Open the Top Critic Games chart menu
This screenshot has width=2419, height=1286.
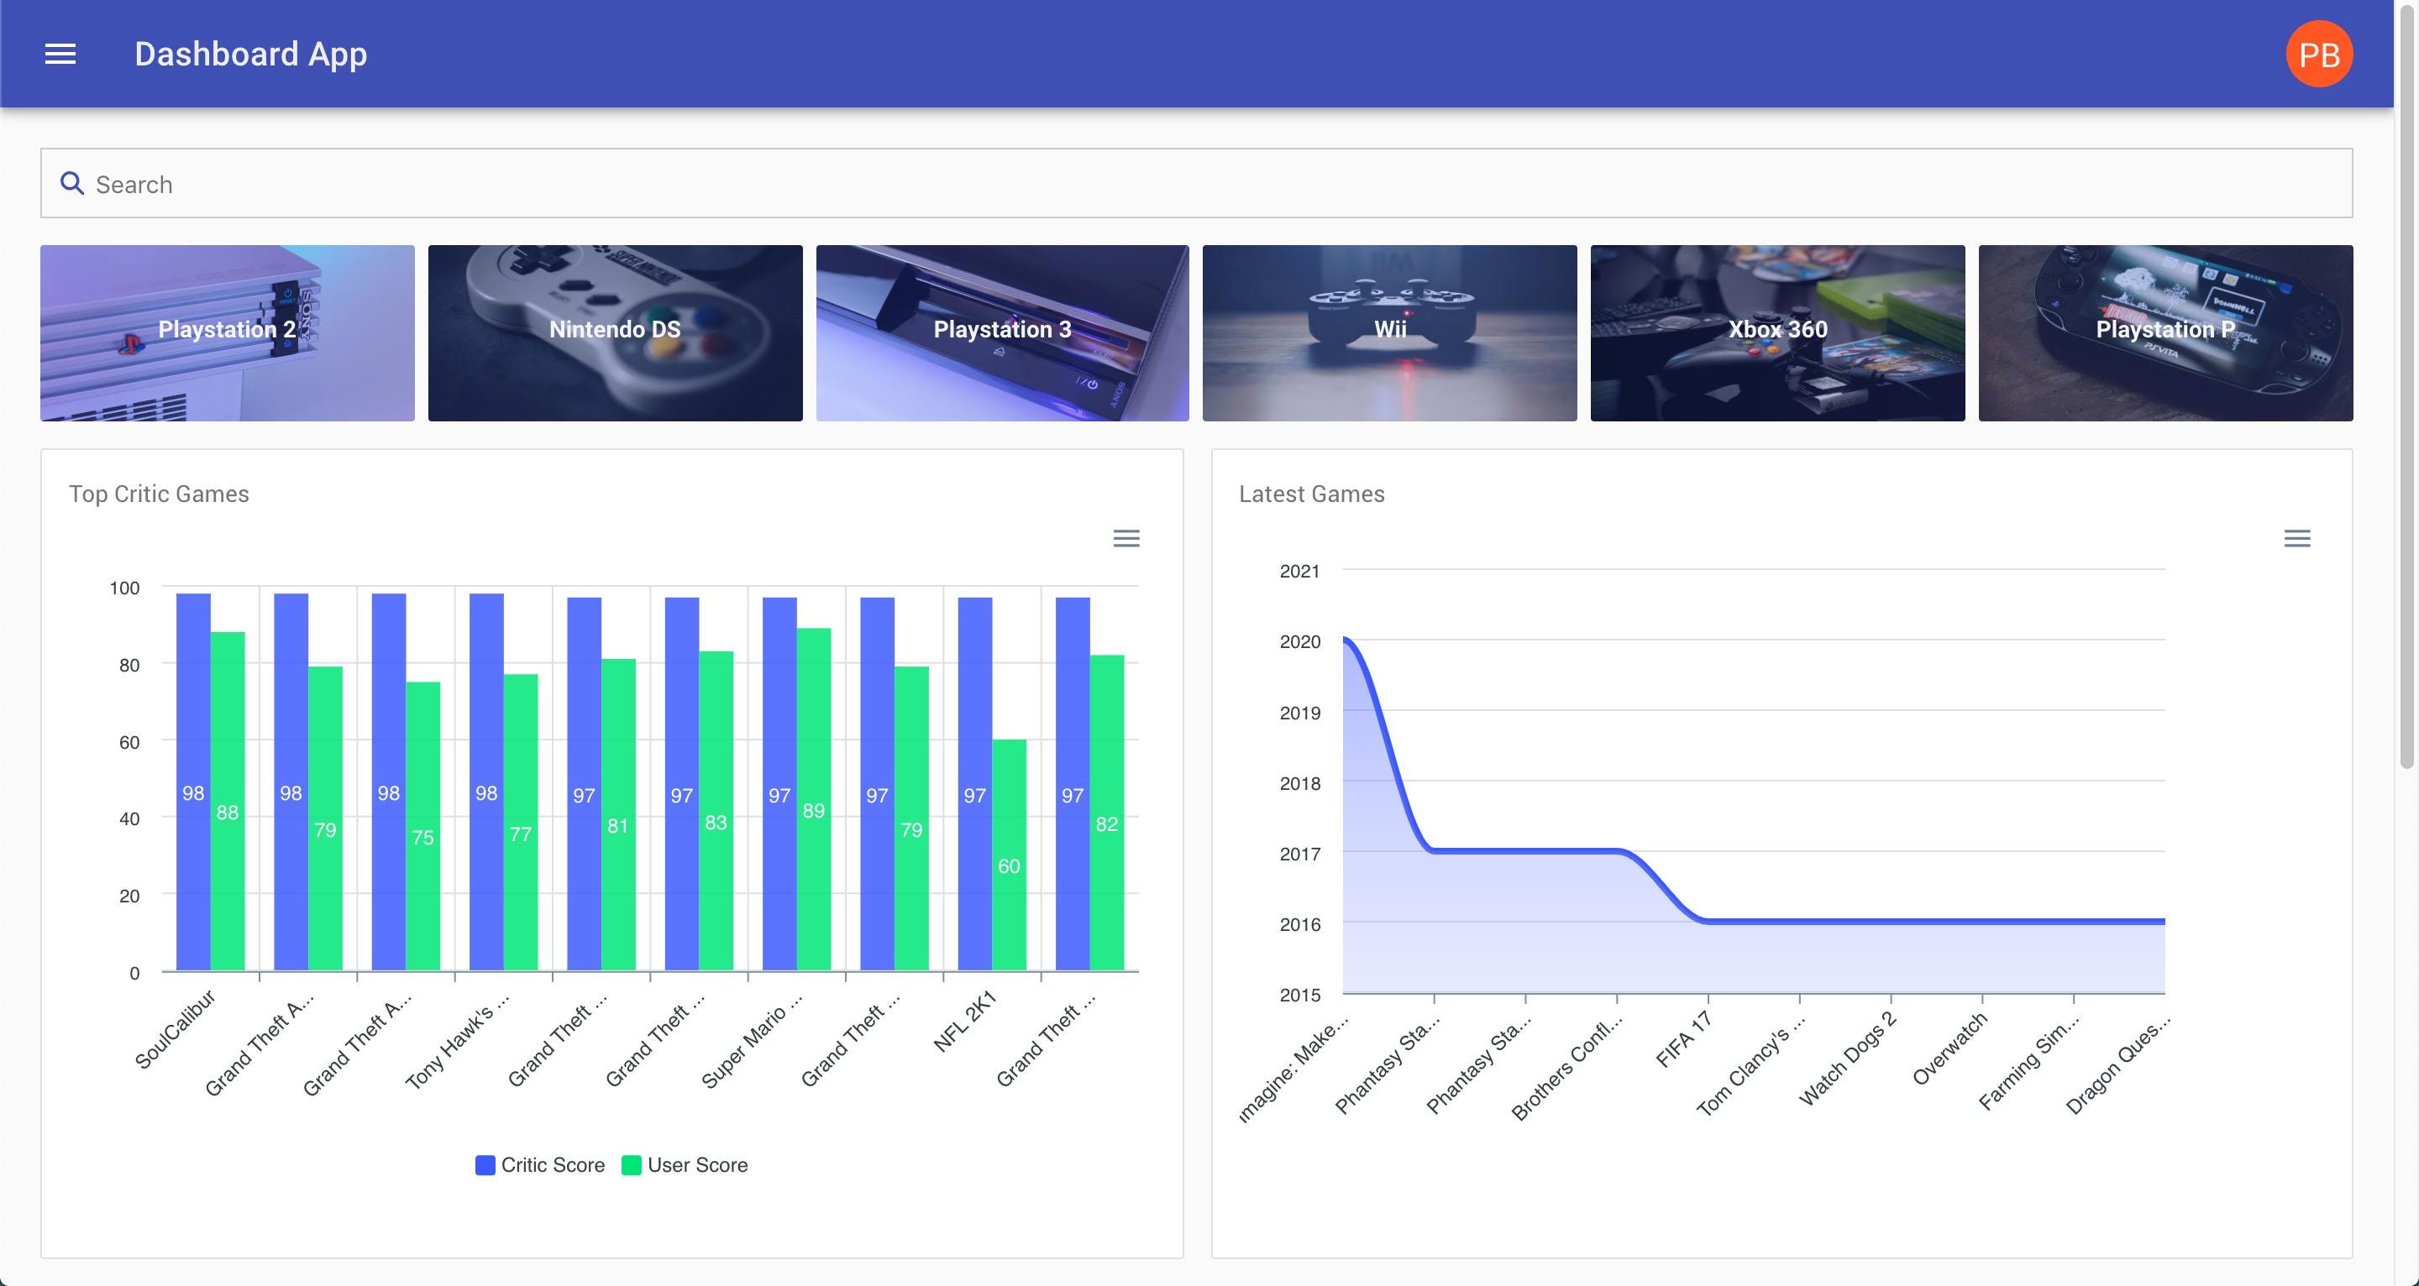[1126, 538]
